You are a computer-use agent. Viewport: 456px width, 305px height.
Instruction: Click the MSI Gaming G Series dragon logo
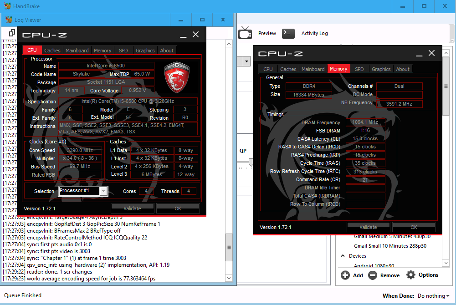tap(177, 76)
